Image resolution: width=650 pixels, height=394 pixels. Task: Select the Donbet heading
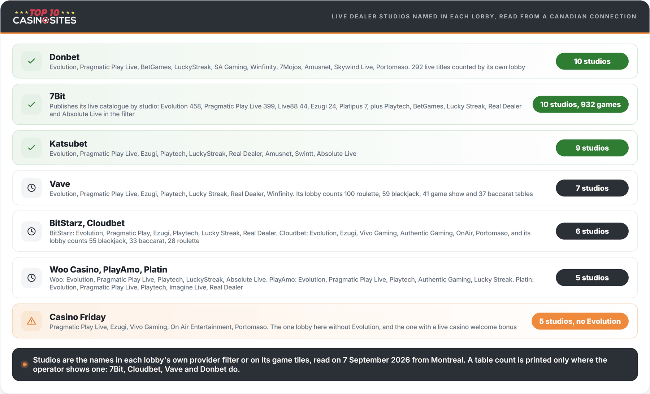pos(64,57)
